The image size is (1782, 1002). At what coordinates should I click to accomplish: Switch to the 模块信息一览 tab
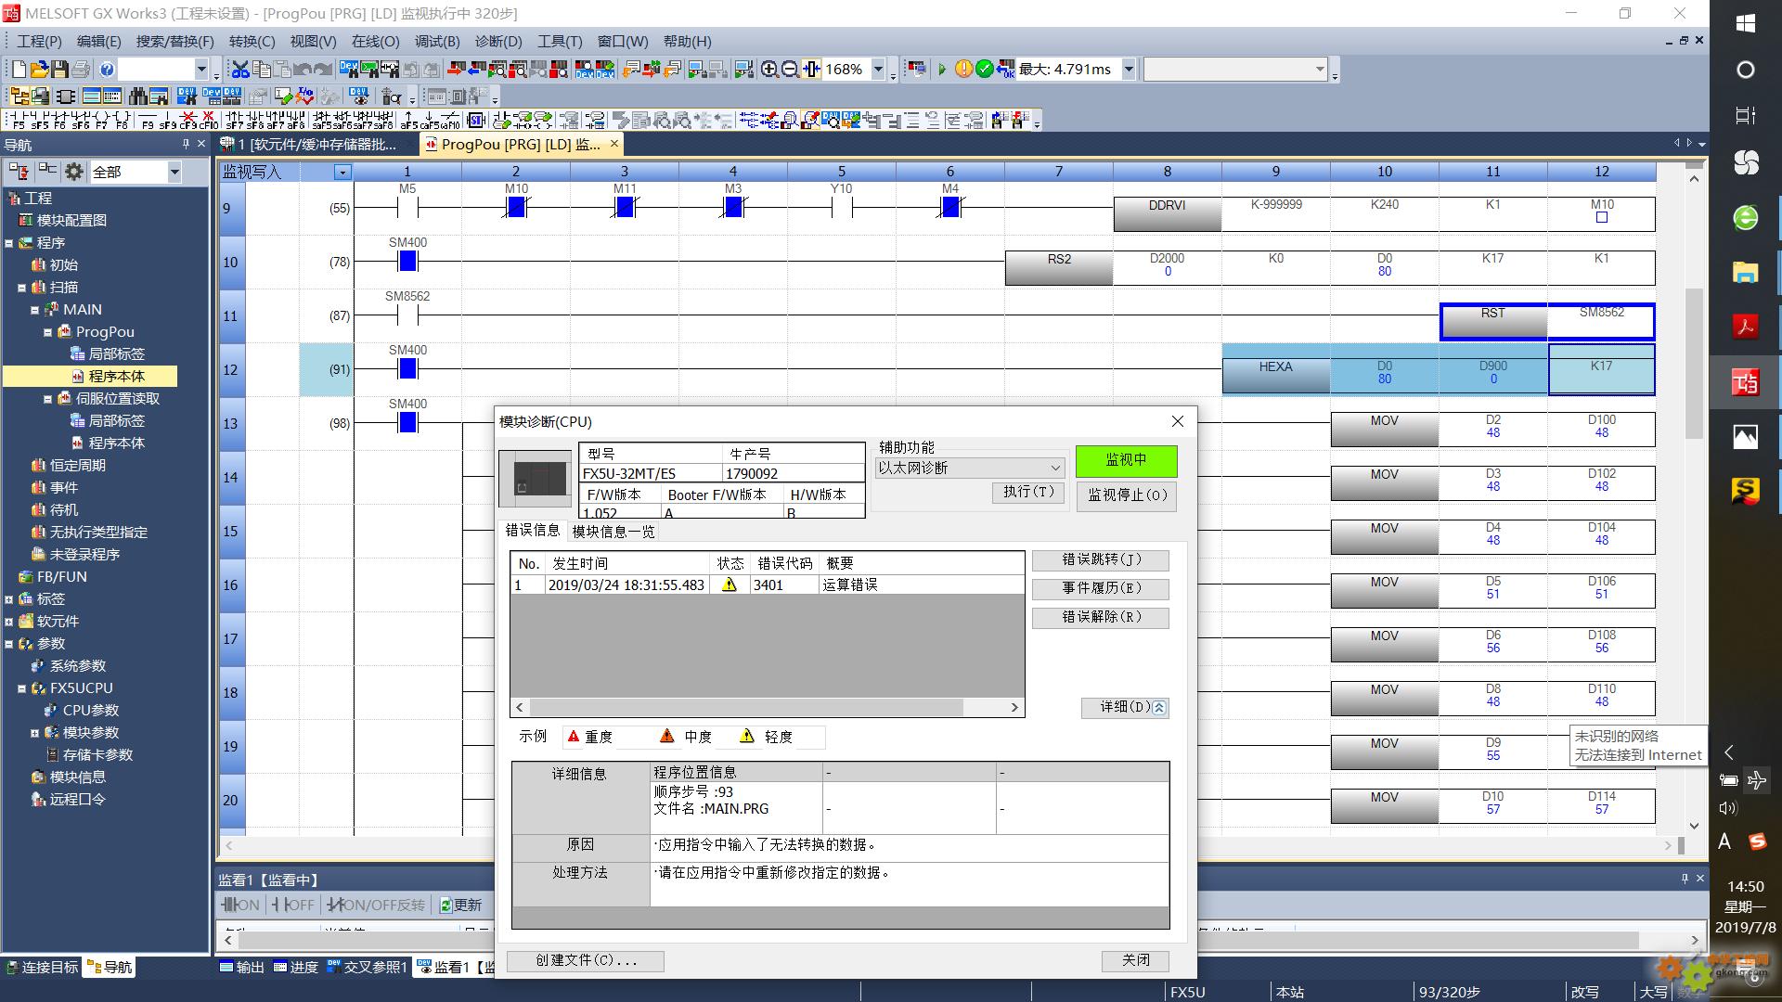[x=613, y=532]
